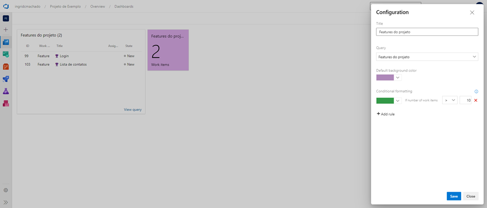The image size is (487, 208).
Task: Open Boards hub icon in sidebar
Action: click(x=6, y=54)
